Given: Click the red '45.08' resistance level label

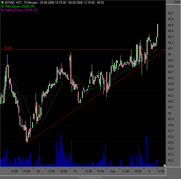Looking at the screenshot, I should 8,48.
